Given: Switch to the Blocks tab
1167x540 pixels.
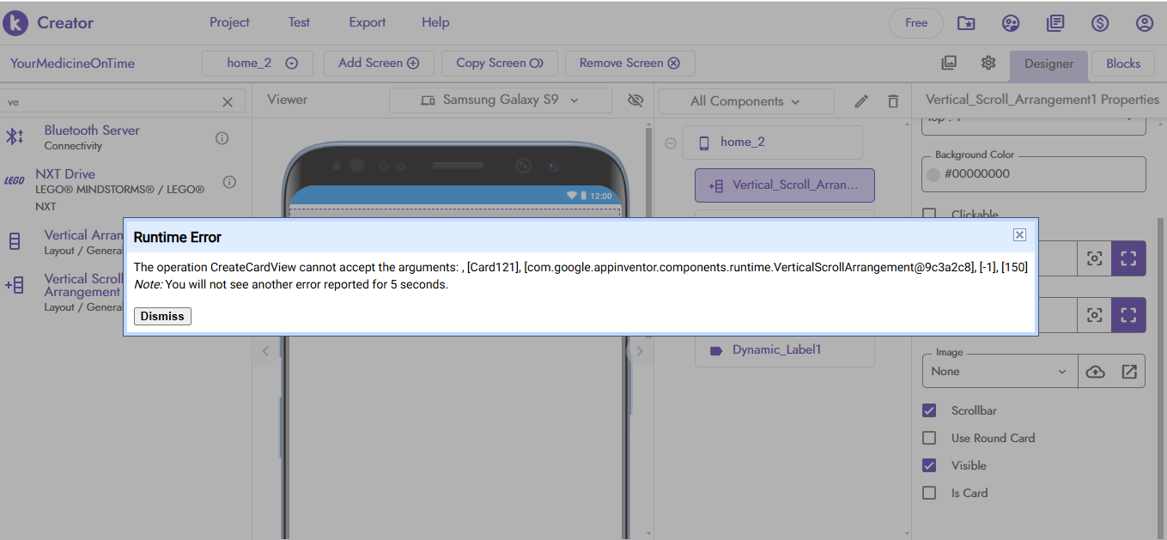Looking at the screenshot, I should pos(1122,64).
